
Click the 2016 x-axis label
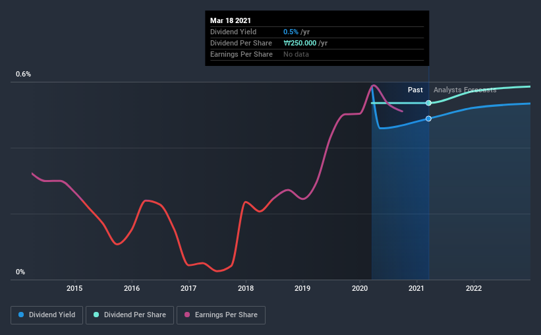(132, 288)
